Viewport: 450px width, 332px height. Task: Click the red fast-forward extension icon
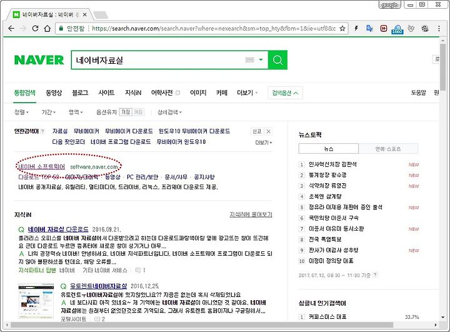(x=383, y=28)
